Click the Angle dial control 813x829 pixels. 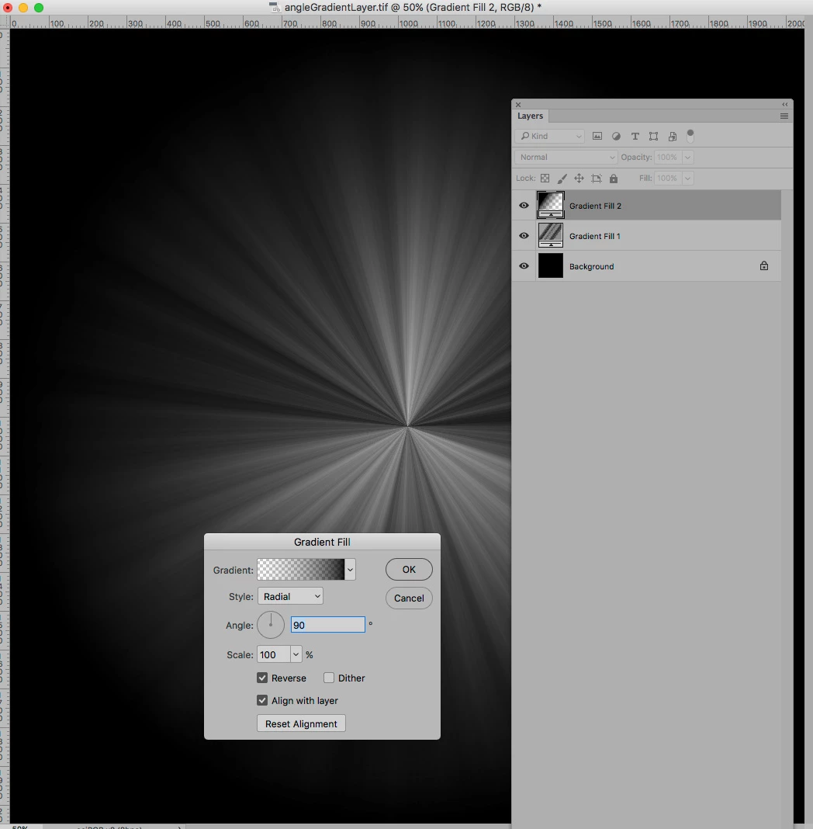[x=271, y=624]
